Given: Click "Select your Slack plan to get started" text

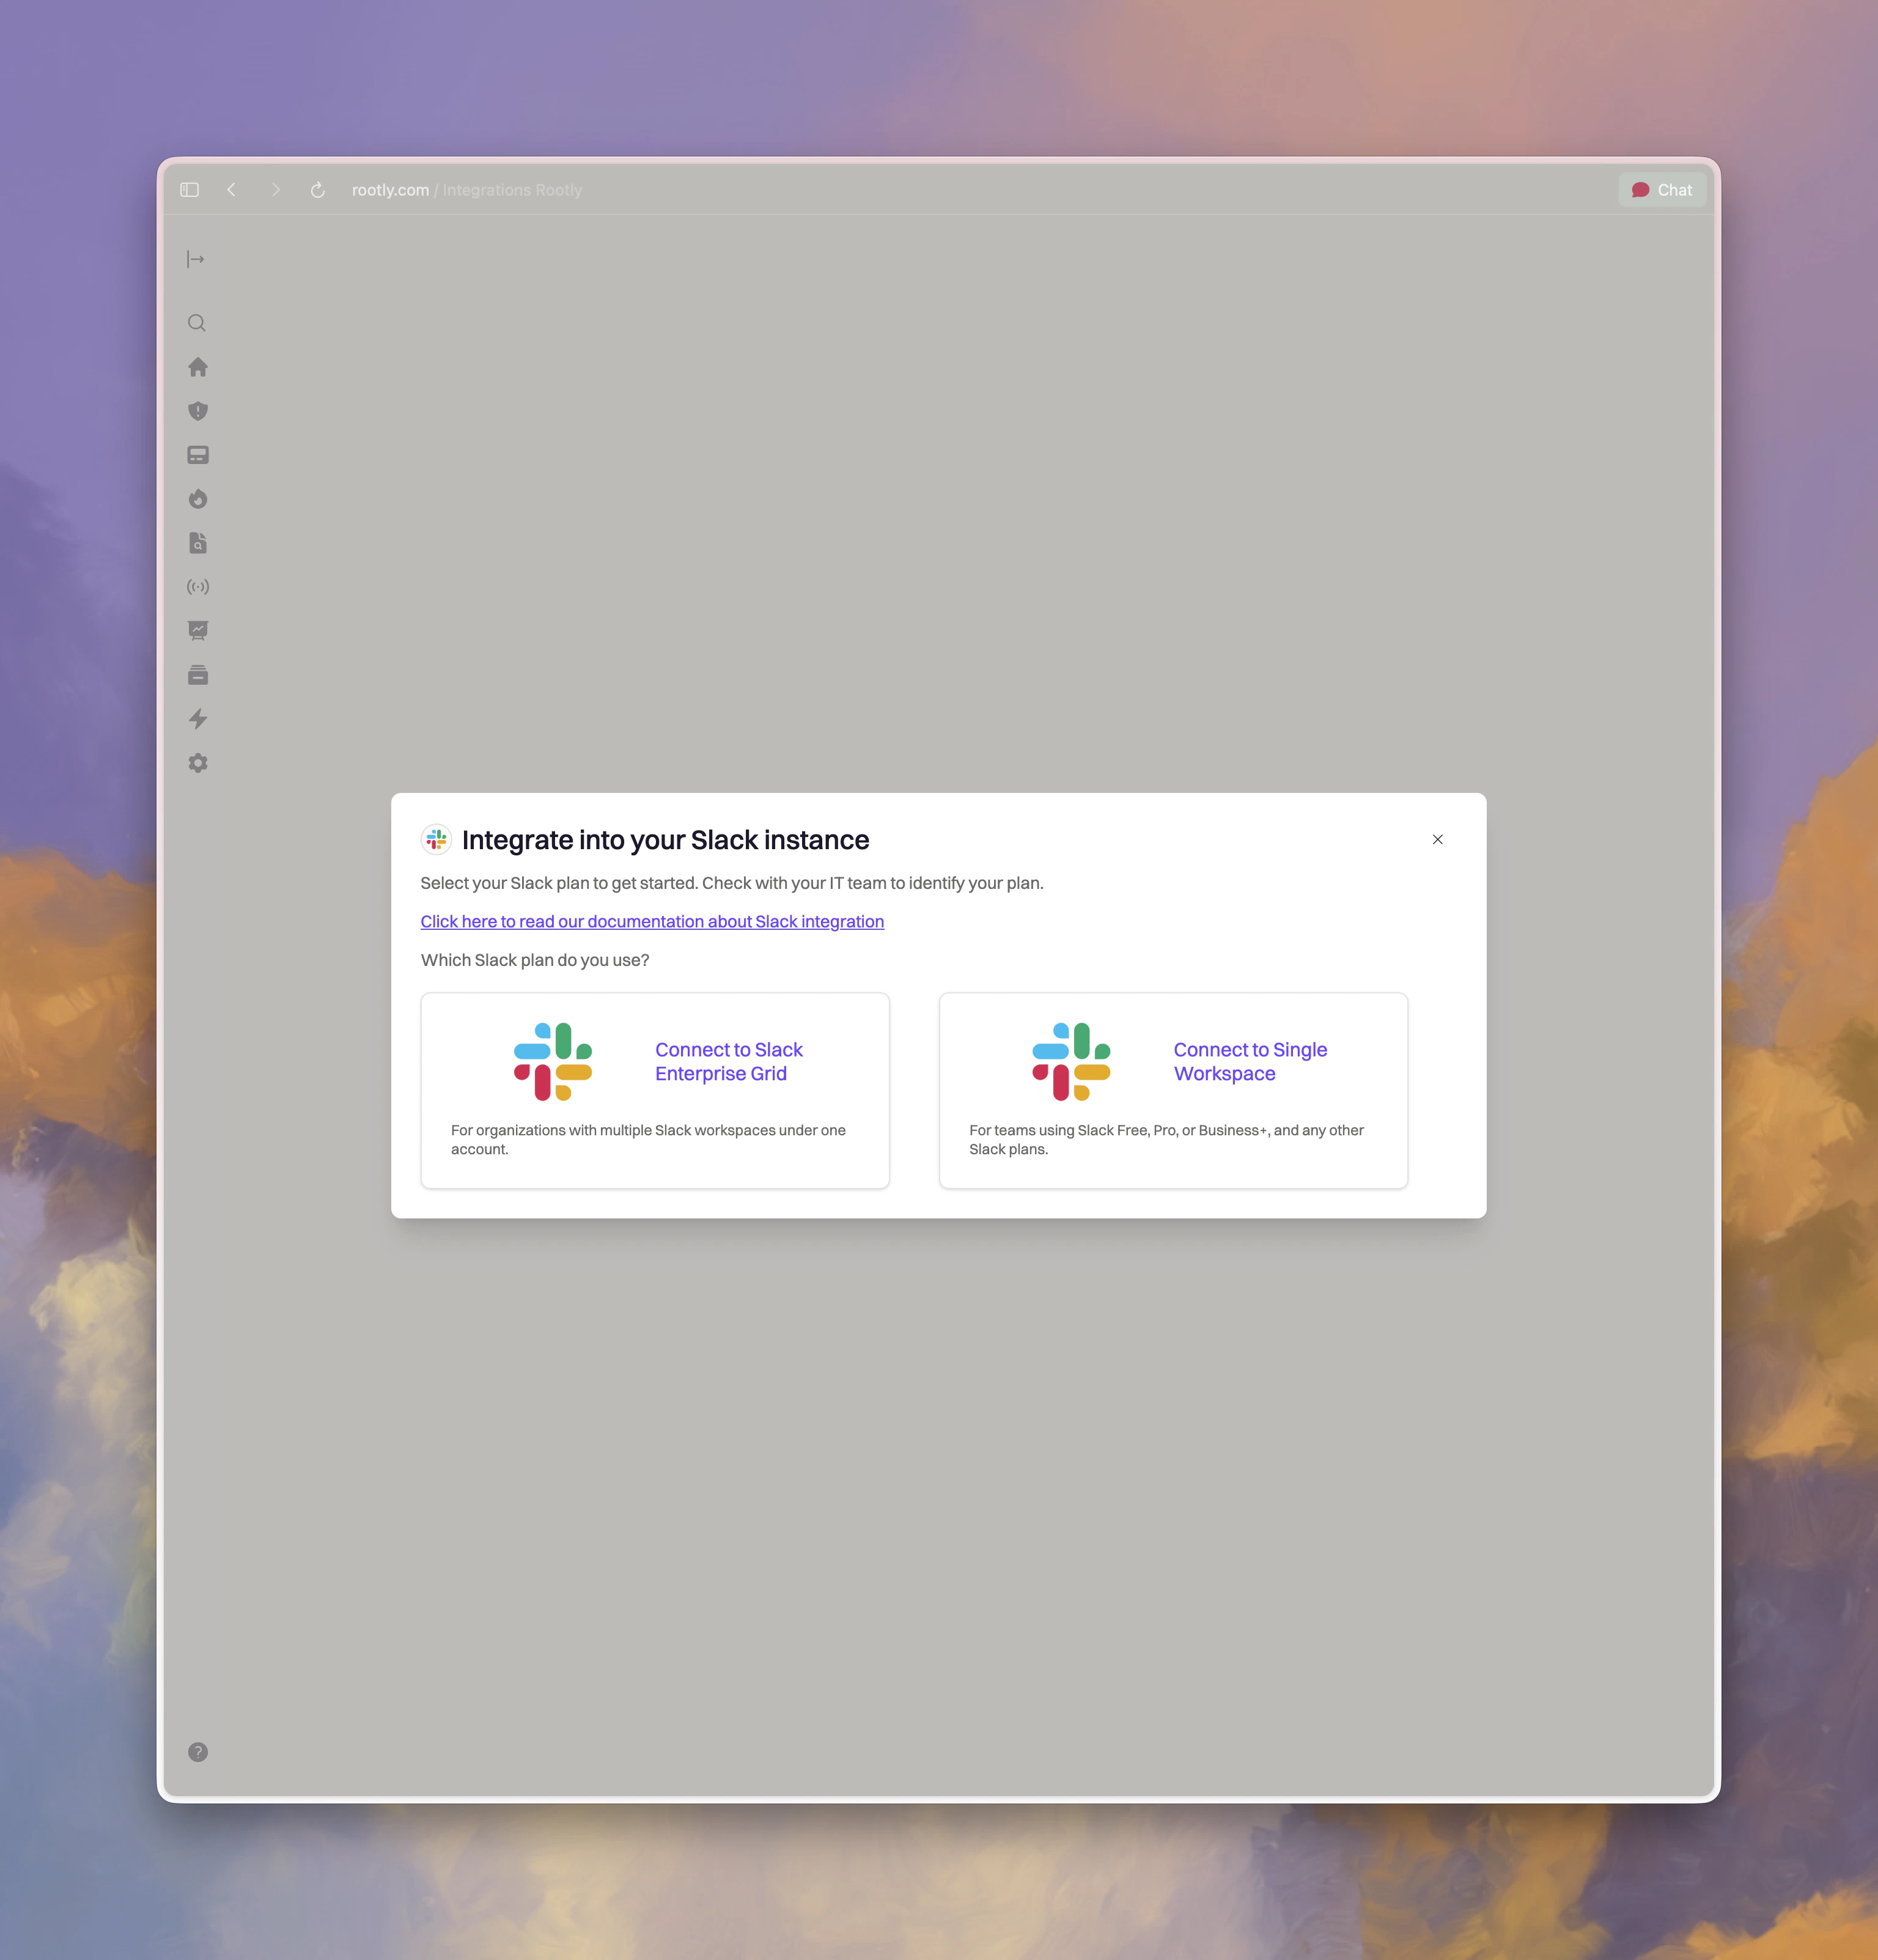Looking at the screenshot, I should tap(732, 883).
